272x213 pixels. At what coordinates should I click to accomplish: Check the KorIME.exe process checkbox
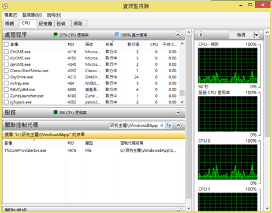[6, 58]
